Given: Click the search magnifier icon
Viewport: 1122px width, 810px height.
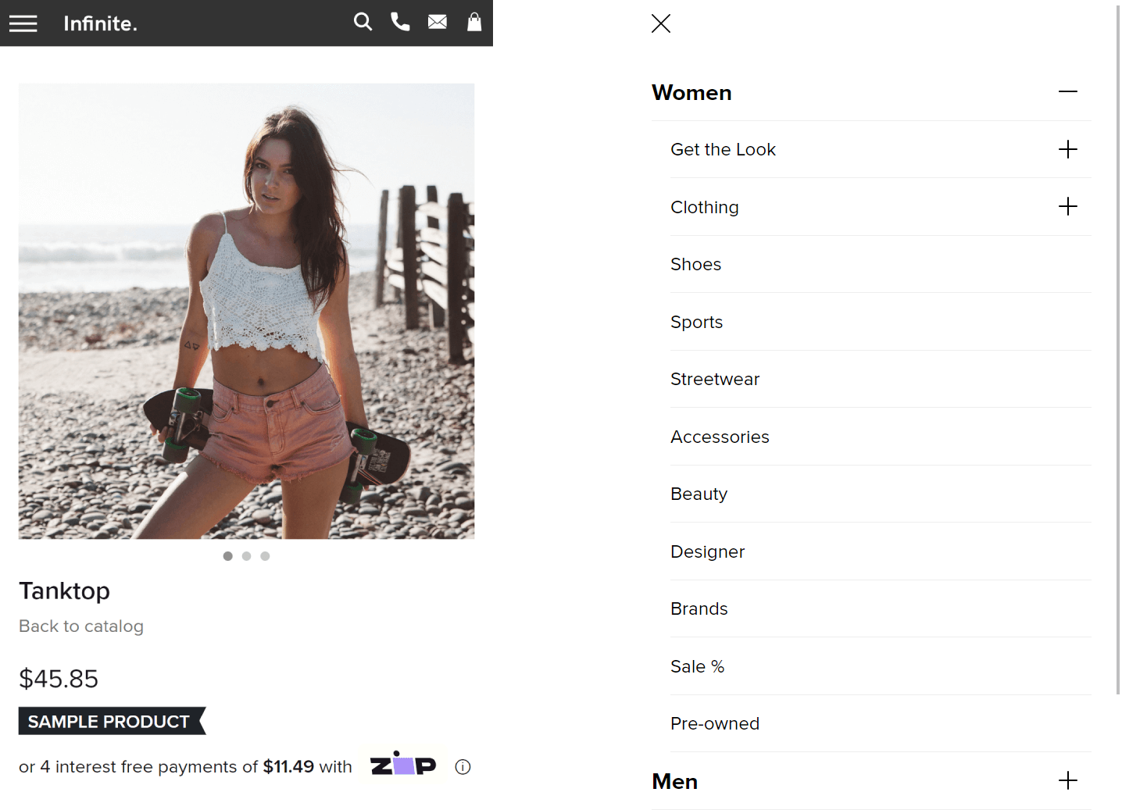Looking at the screenshot, I should [363, 22].
